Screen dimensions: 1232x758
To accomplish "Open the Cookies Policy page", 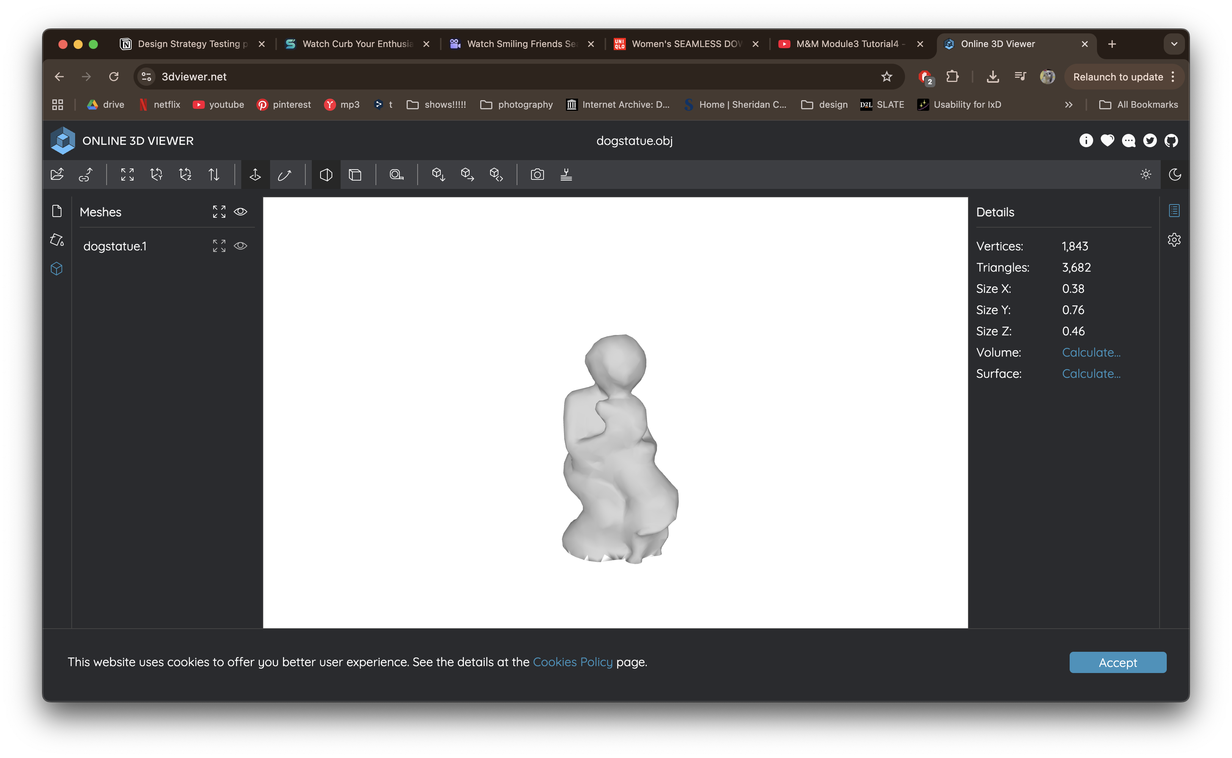I will (572, 662).
